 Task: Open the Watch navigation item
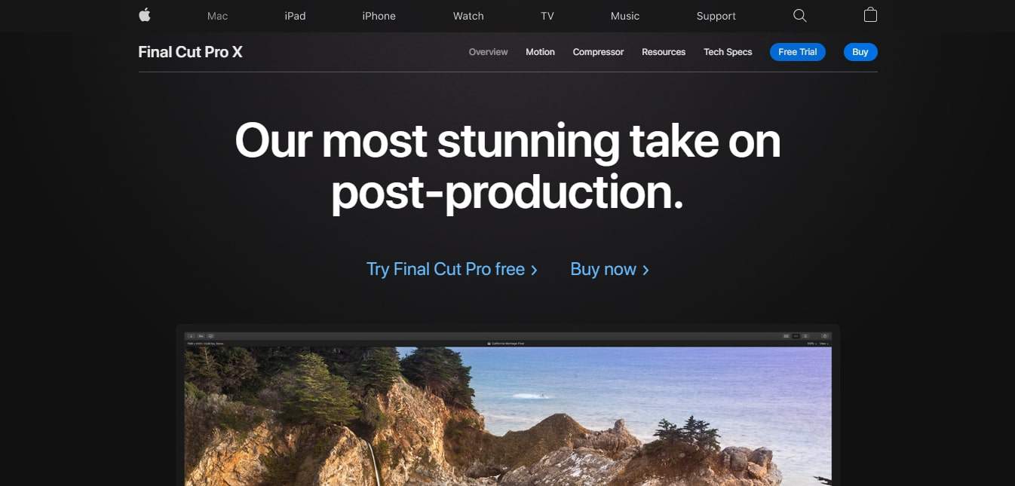coord(468,16)
